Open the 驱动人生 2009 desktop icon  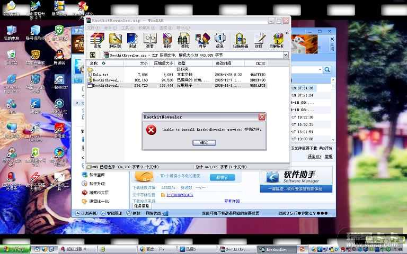tap(59, 108)
